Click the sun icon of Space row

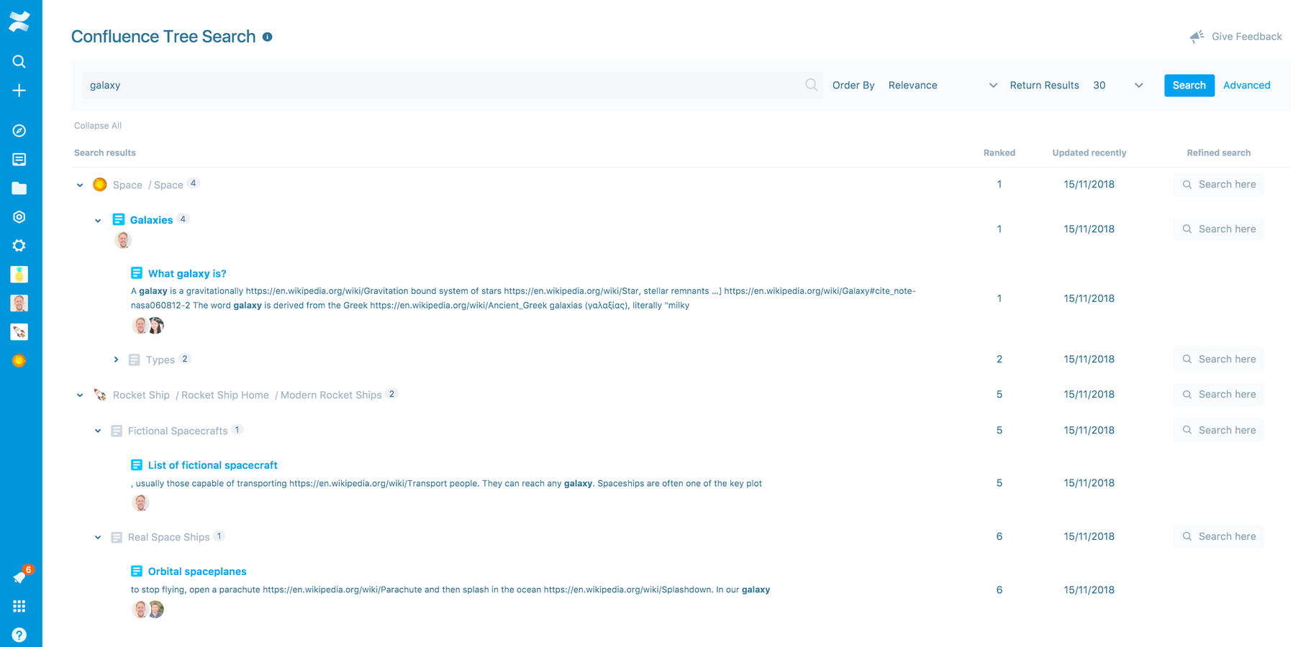tap(100, 185)
